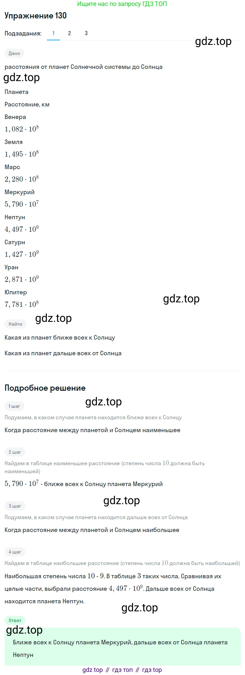
Task: Click the '3 шаг' step badge
Action: coord(15,506)
